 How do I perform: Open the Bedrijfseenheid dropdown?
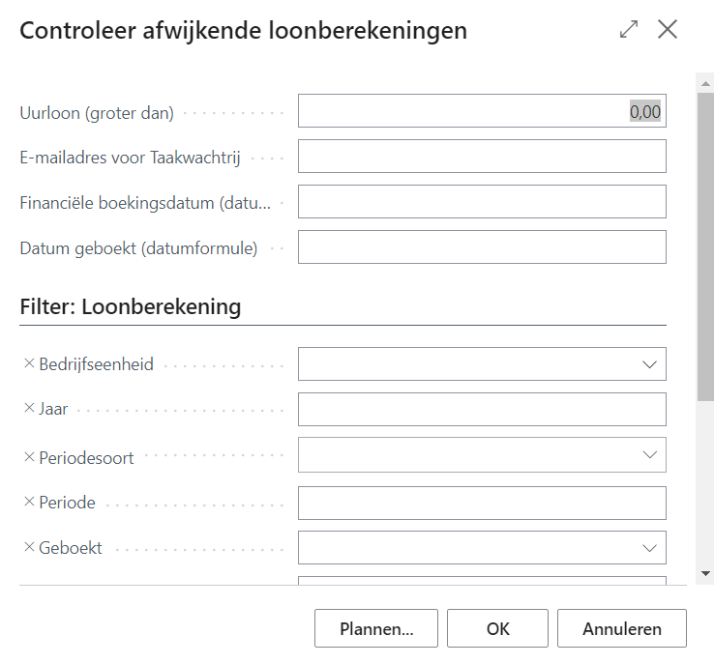coord(648,364)
